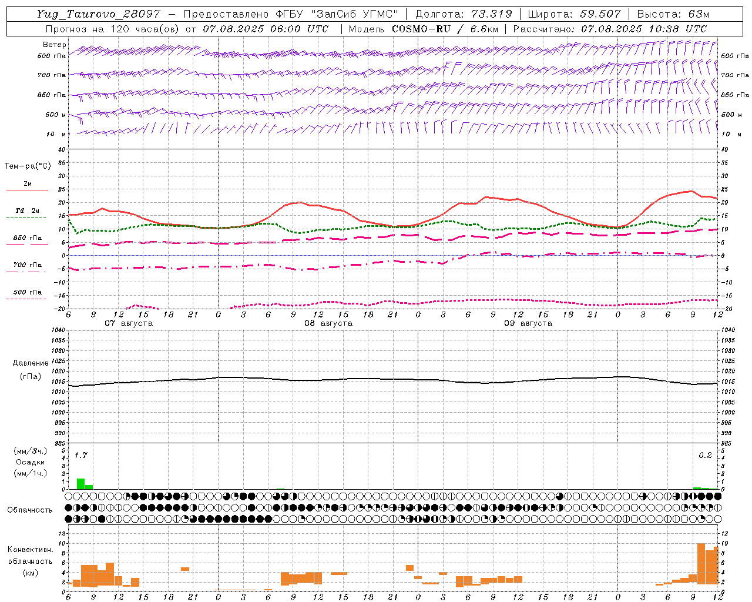This screenshot has height=602, width=752.
Task: Click the Долгота: 73.319 value
Action: (x=464, y=15)
